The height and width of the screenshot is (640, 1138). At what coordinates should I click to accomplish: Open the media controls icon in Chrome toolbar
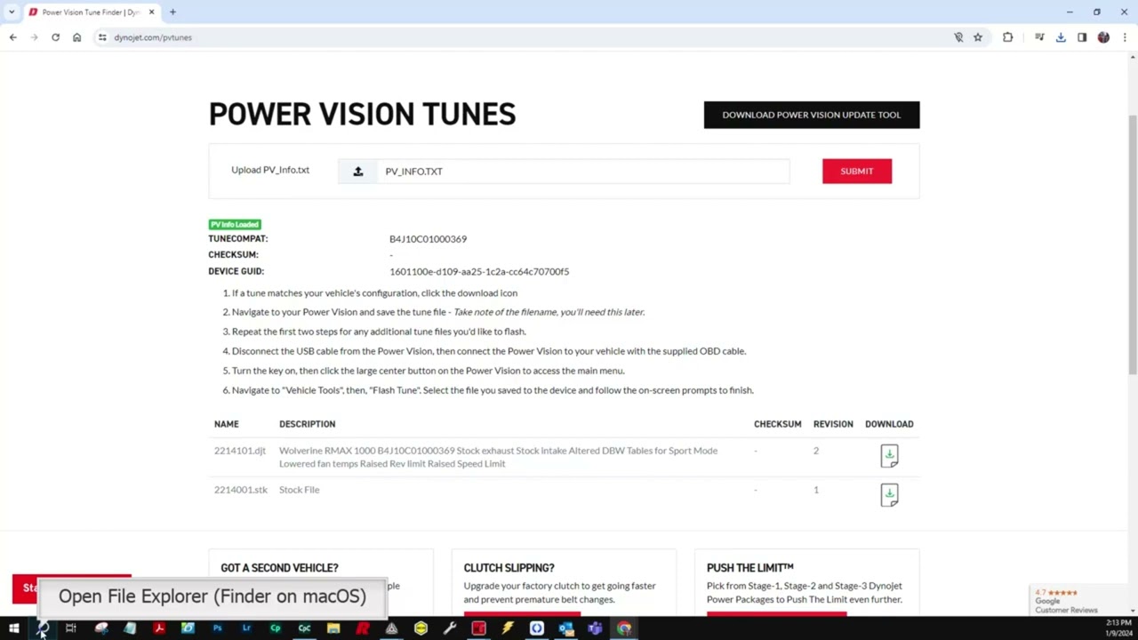click(x=1039, y=37)
